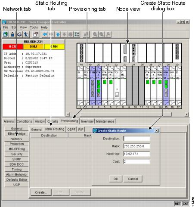Go back using the left arrow icon

coord(45,34)
